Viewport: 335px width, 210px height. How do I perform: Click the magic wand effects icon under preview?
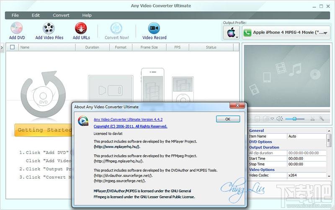tap(322, 118)
